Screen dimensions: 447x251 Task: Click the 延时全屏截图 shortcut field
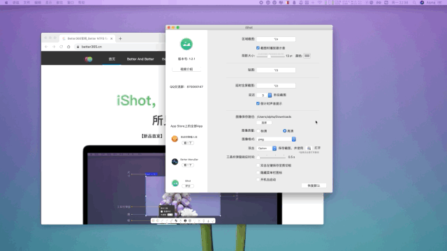click(276, 86)
